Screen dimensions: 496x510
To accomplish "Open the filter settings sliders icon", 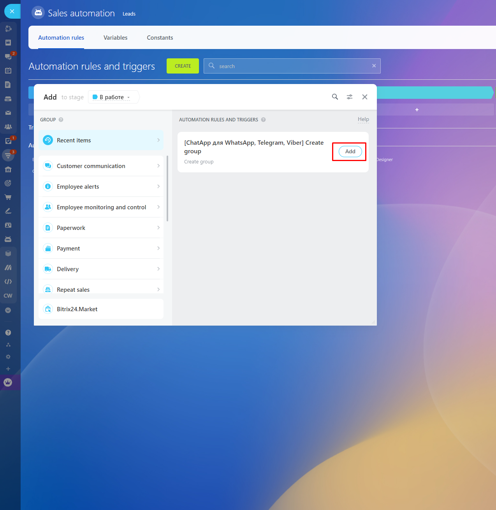I will coord(350,97).
